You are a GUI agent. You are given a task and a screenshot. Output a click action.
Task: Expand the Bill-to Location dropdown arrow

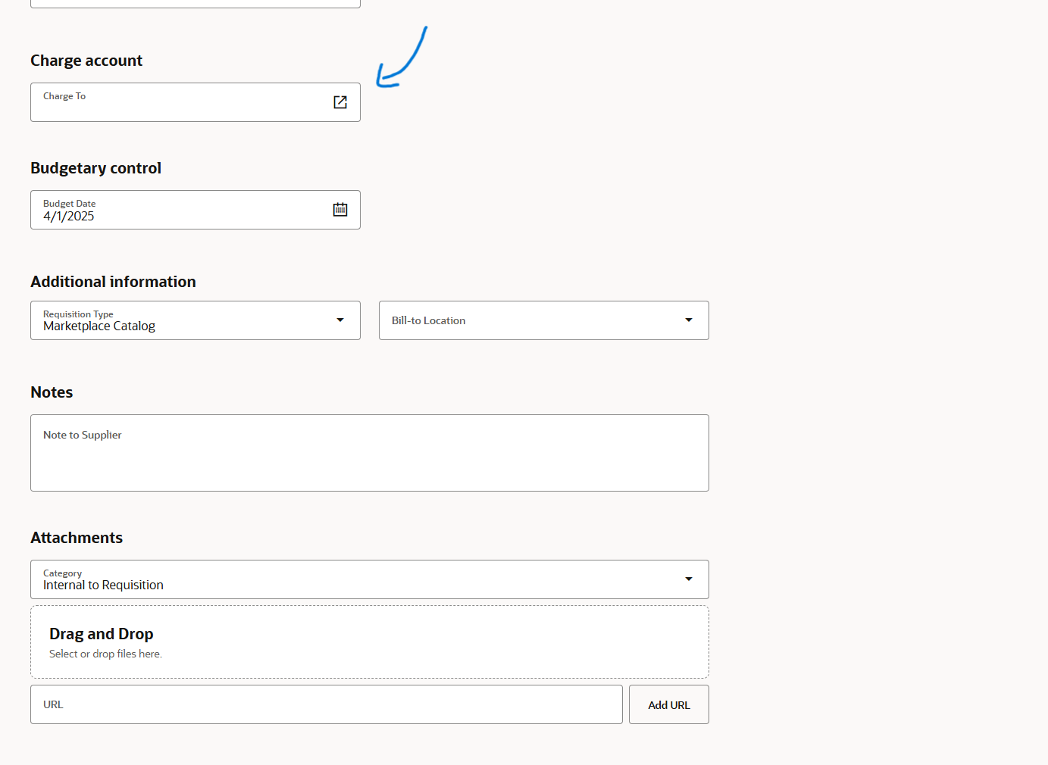tap(689, 320)
